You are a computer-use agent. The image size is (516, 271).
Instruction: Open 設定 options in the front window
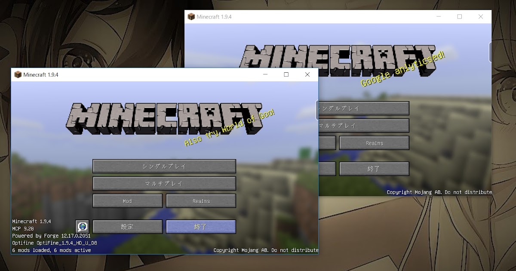pos(128,227)
